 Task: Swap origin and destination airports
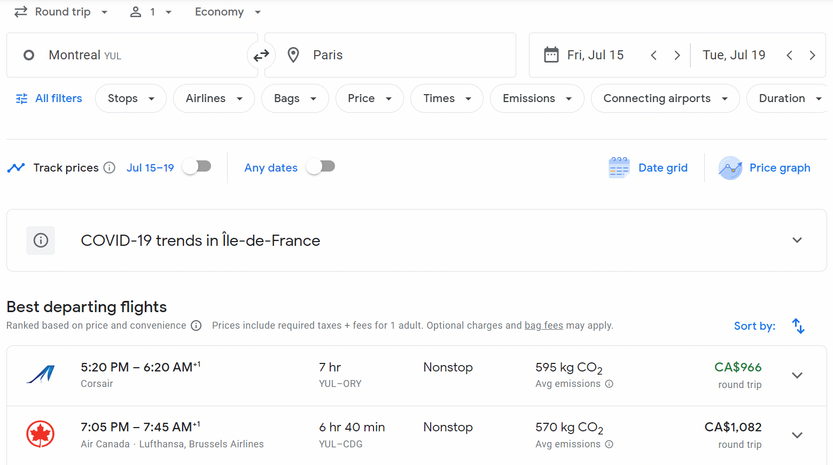click(261, 55)
